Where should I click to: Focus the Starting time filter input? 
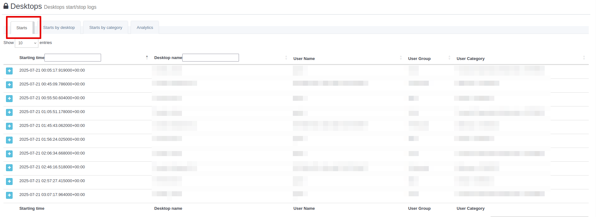pyautogui.click(x=73, y=58)
